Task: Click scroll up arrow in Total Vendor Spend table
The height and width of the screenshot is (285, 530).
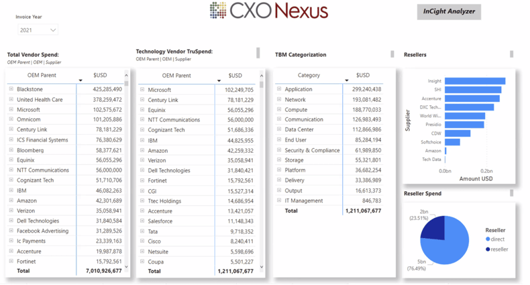Action: point(126,75)
